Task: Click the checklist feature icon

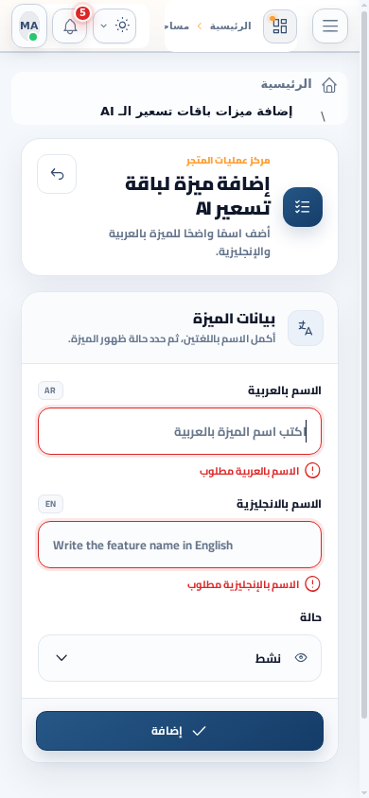Action: 303,207
